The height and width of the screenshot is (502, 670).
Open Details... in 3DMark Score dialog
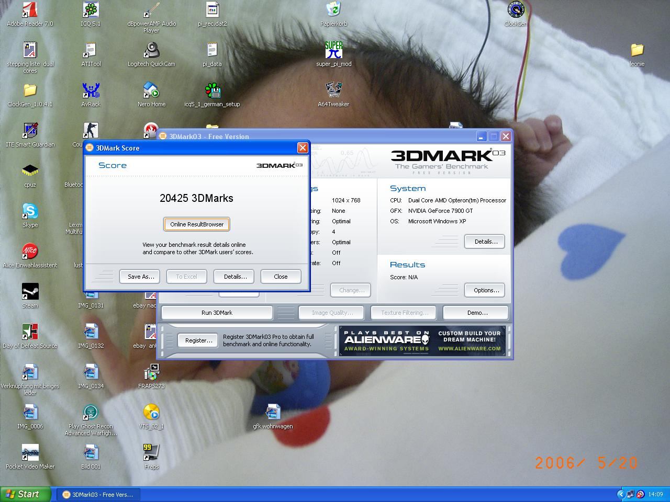pyautogui.click(x=235, y=277)
